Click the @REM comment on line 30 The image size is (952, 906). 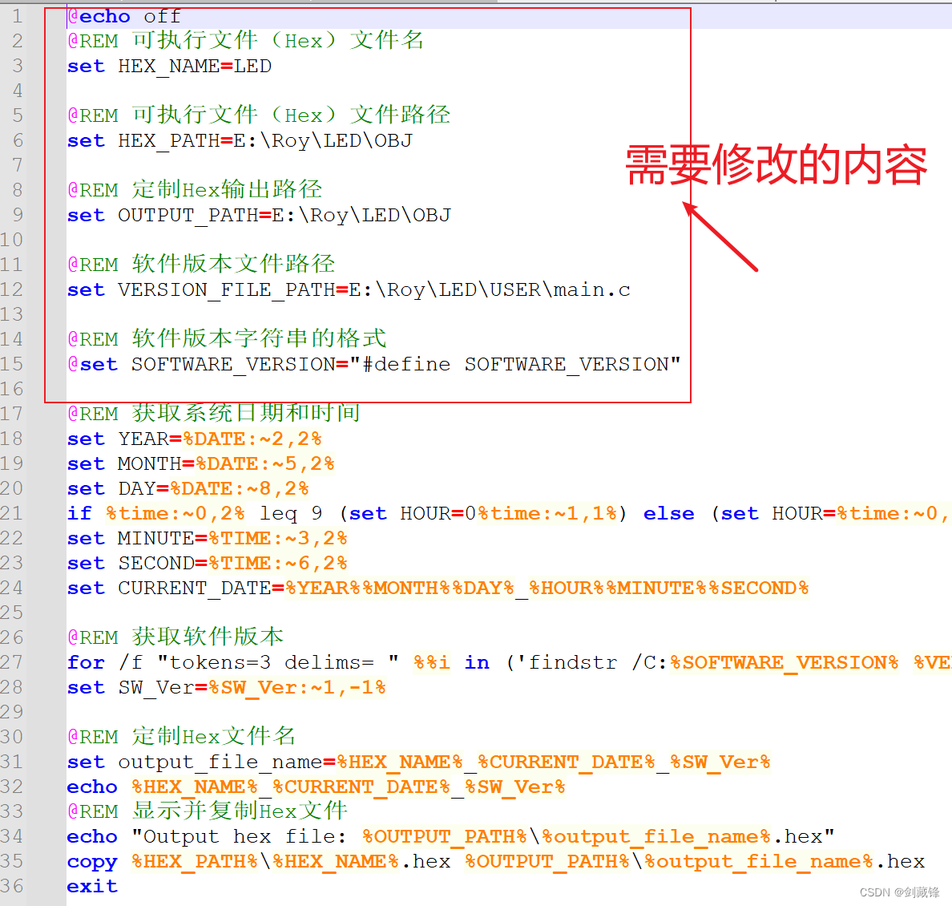tap(182, 737)
